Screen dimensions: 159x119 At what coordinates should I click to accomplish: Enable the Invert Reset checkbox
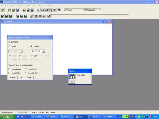10,69
